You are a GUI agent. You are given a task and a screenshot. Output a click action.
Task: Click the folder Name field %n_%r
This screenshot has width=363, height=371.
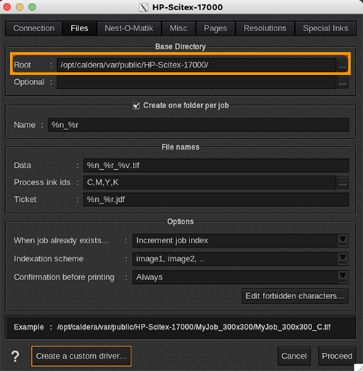pyautogui.click(x=198, y=125)
